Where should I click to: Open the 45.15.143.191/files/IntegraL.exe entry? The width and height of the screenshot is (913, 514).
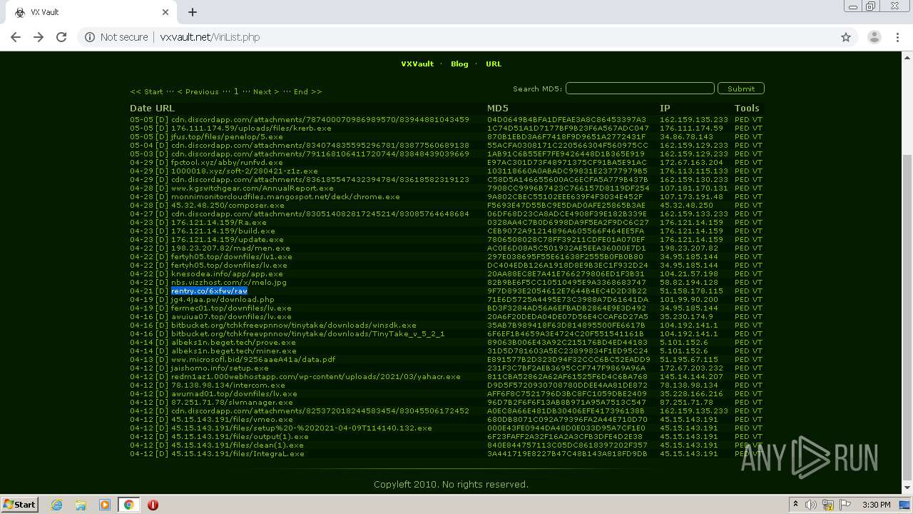tap(238, 453)
